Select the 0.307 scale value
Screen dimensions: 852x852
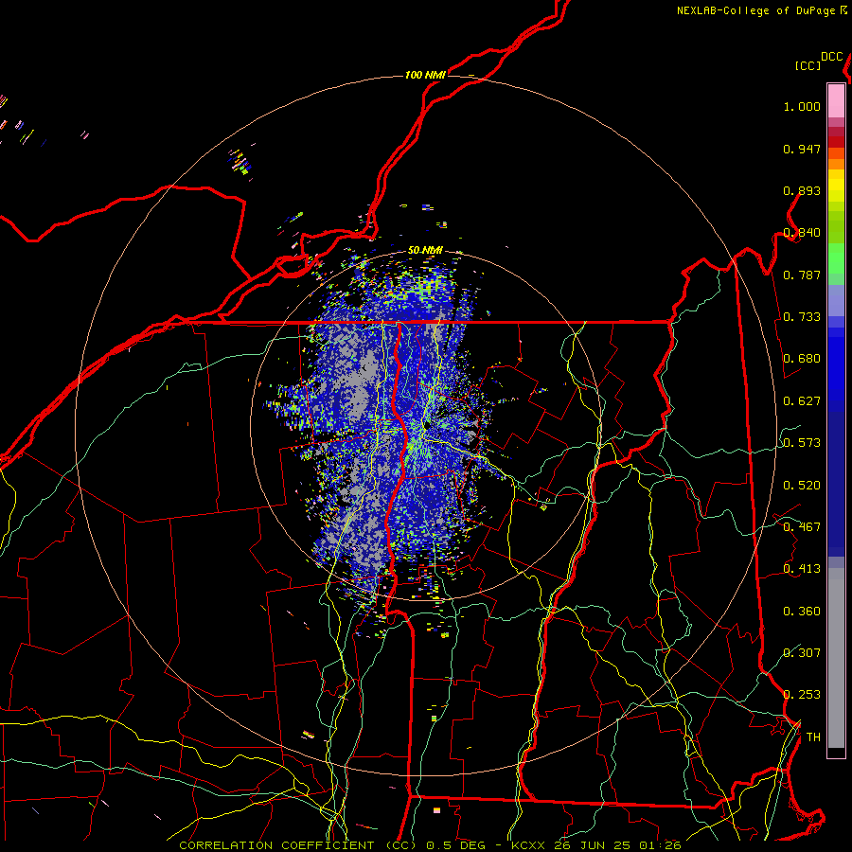802,652
